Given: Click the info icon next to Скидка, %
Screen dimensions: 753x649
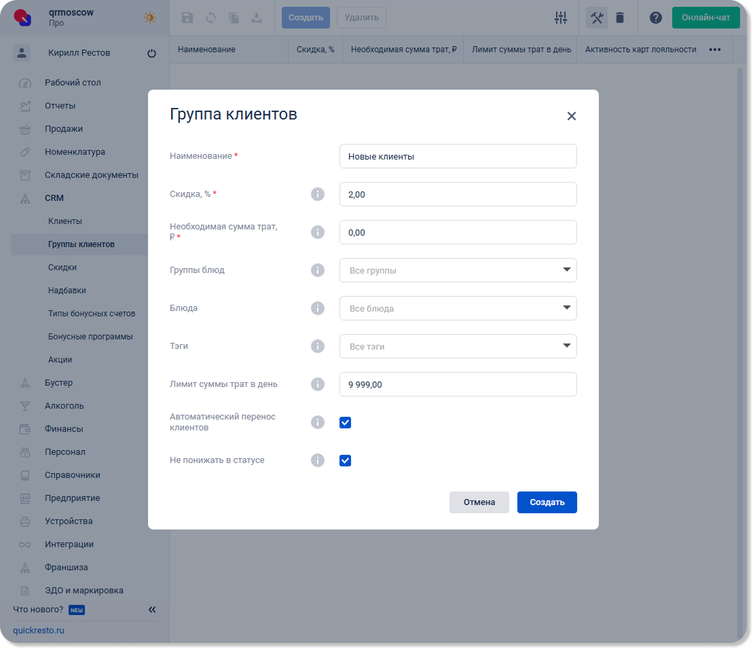Looking at the screenshot, I should (317, 194).
